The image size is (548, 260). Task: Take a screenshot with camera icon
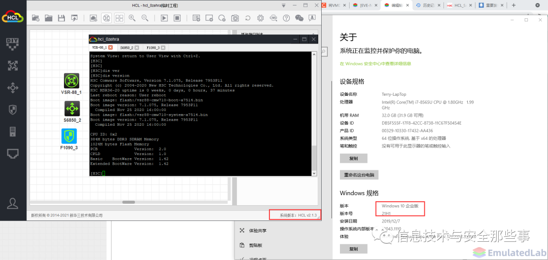(235, 18)
